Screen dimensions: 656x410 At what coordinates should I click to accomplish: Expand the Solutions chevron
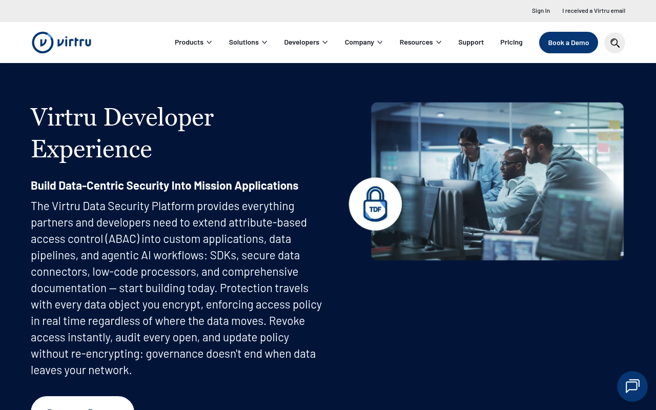pos(264,43)
